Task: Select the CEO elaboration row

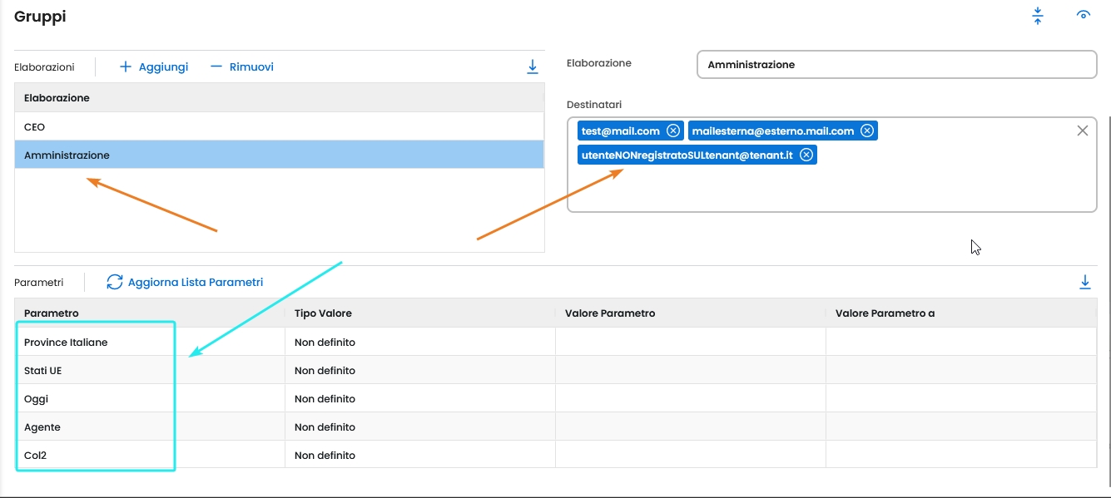Action: click(279, 127)
